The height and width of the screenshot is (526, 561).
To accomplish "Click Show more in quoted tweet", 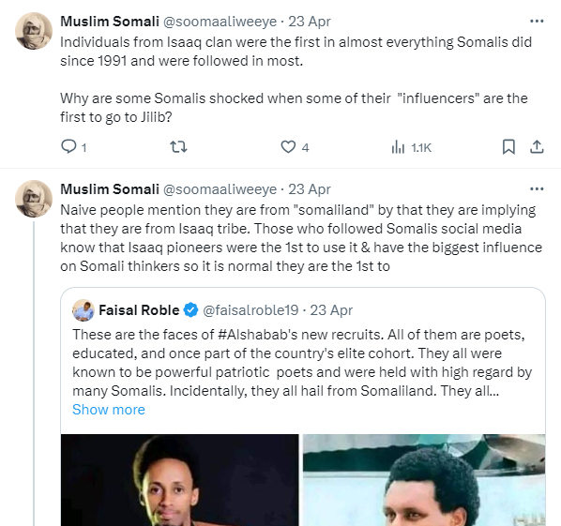I will coord(109,410).
